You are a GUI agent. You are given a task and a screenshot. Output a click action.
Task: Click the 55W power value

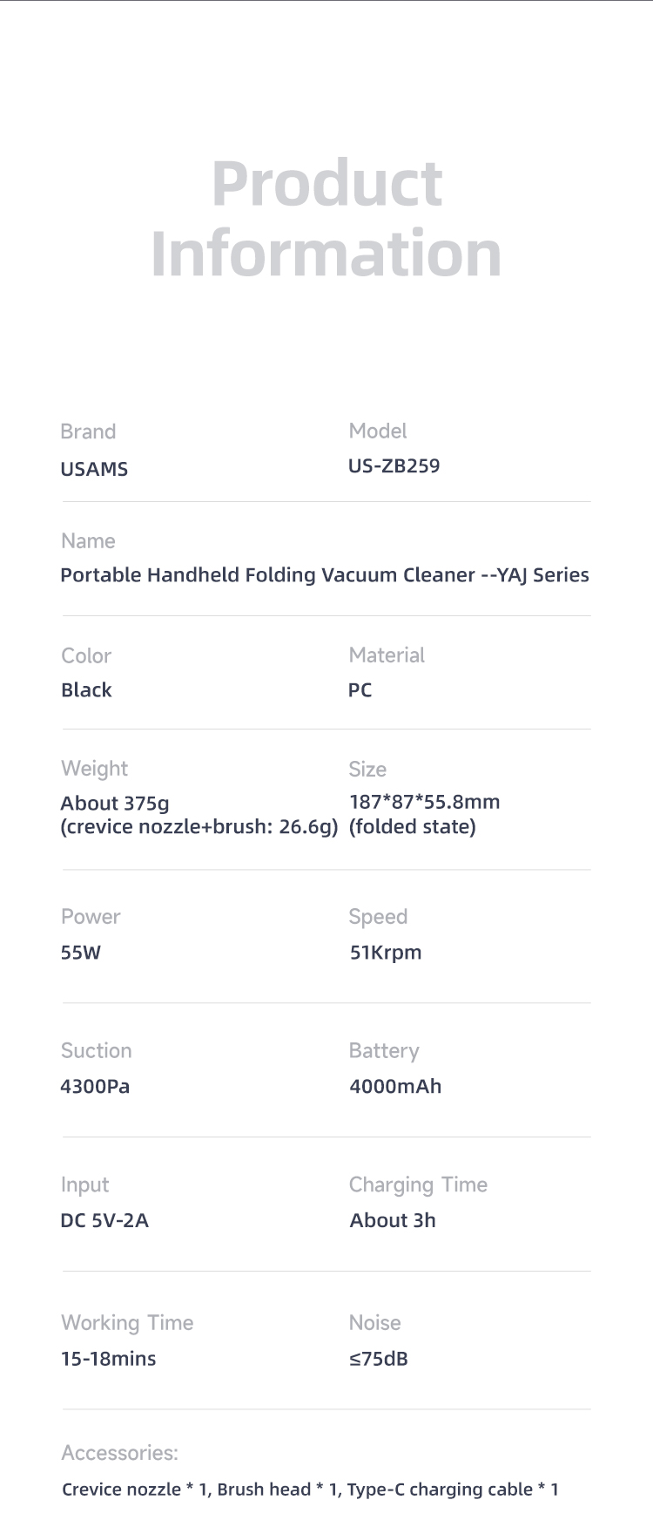click(81, 952)
